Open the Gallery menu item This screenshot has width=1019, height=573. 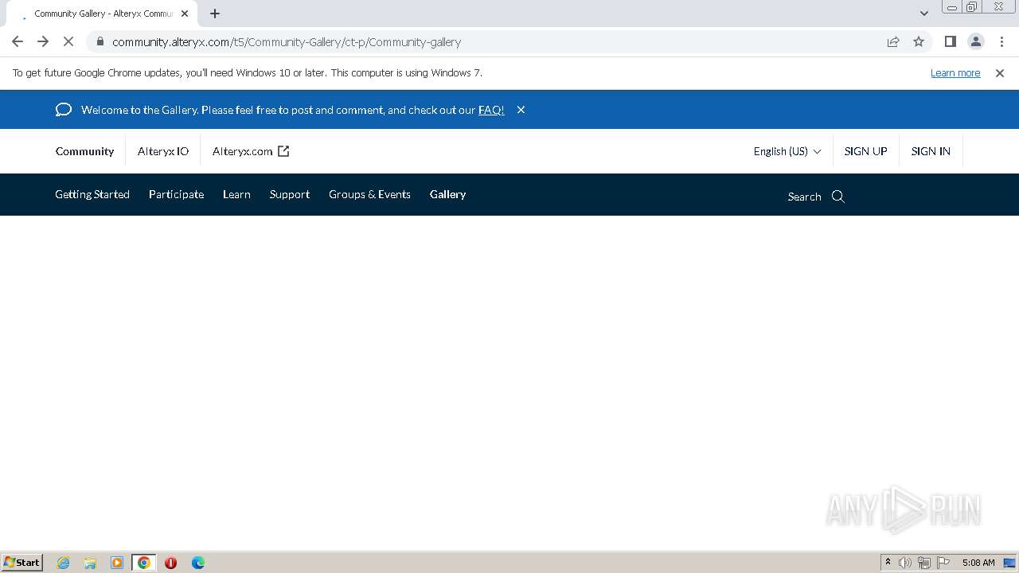point(447,194)
